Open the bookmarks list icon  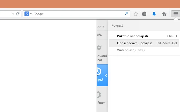144,14
